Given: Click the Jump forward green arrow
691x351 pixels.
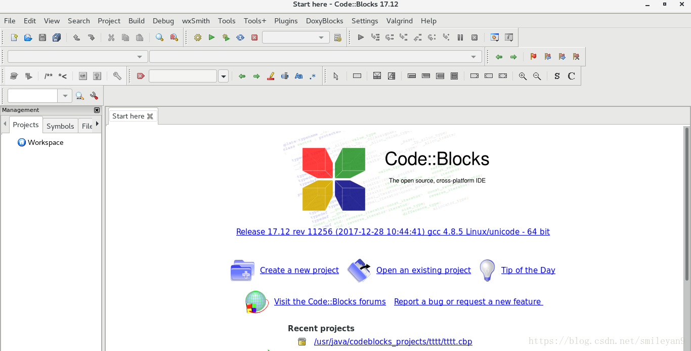Looking at the screenshot, I should click(513, 57).
